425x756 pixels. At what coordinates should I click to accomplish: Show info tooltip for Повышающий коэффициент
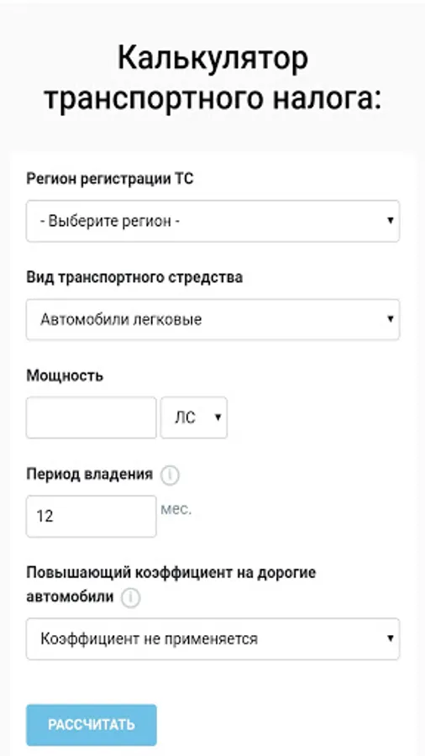[x=130, y=598]
